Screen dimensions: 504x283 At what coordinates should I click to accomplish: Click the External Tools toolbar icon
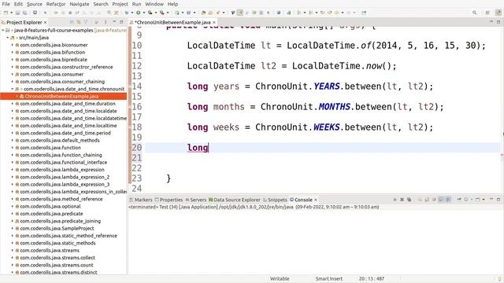161,13
